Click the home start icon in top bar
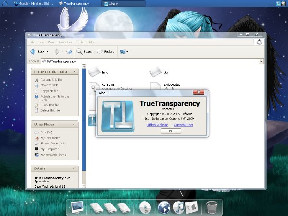The width and height of the screenshot is (288, 216). tap(5, 3)
